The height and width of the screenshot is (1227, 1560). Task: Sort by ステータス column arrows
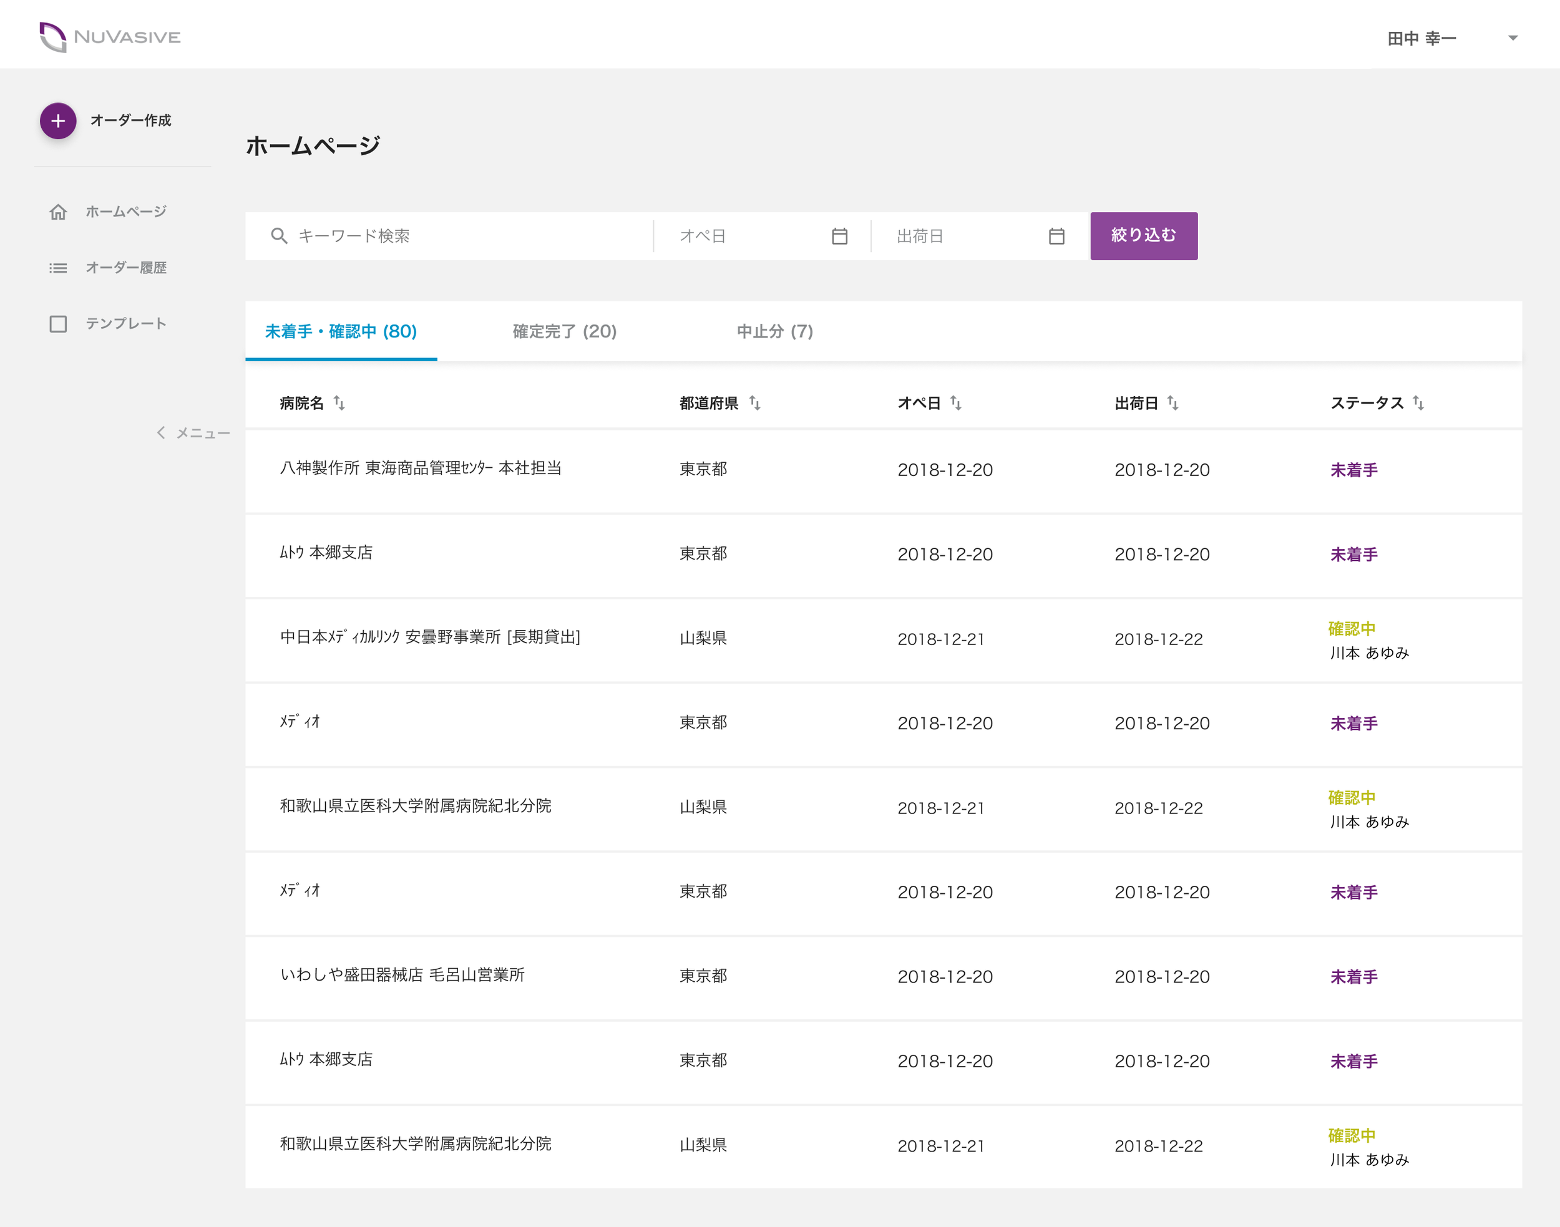coord(1418,403)
